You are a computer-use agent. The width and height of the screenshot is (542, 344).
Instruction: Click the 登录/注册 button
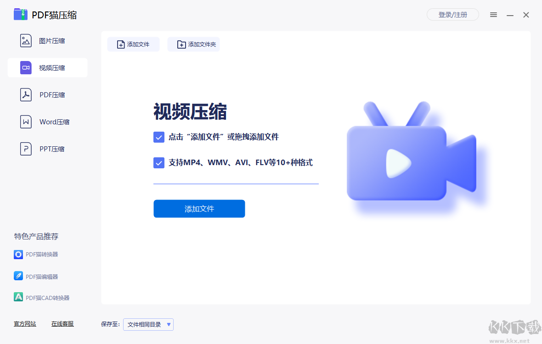(x=453, y=15)
